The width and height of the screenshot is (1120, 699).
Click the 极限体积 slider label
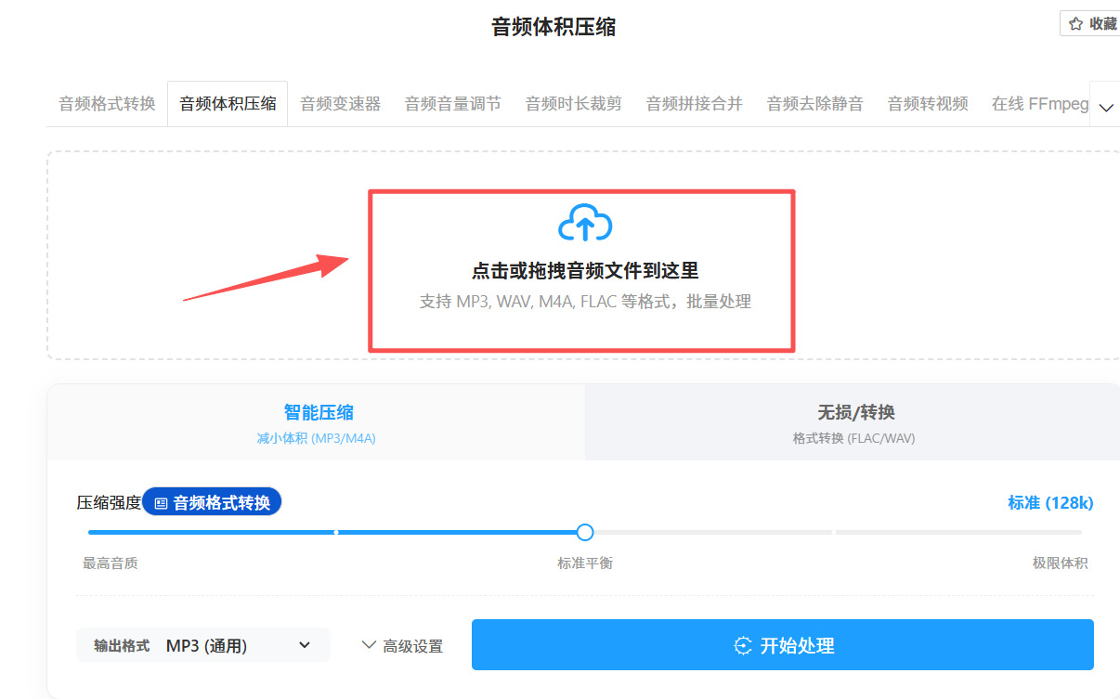[x=1061, y=563]
